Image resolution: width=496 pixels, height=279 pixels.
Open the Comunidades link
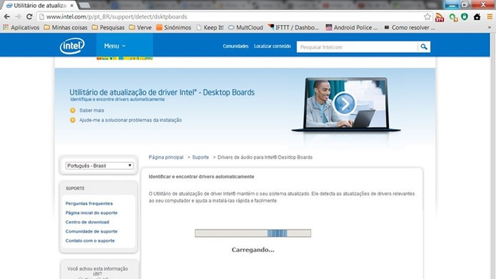click(236, 46)
